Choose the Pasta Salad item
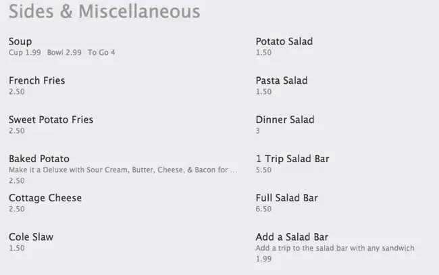 coord(282,80)
